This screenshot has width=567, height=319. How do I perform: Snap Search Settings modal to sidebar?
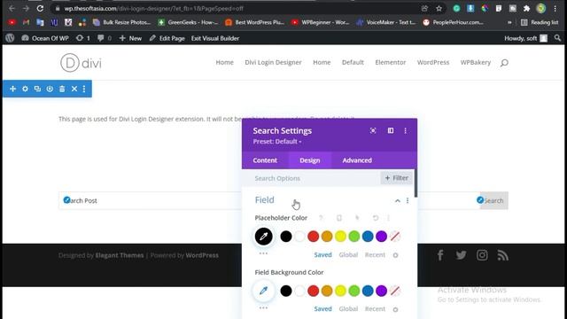tap(391, 130)
